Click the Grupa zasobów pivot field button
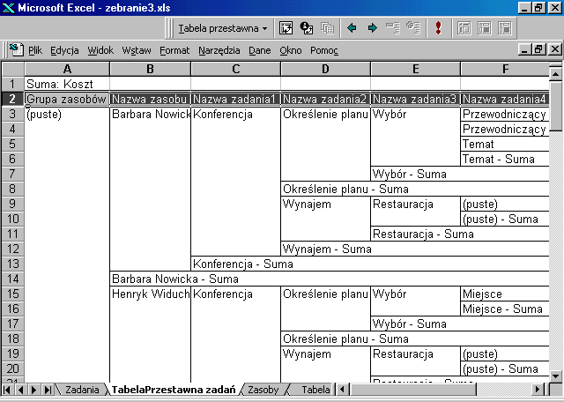Viewport: 564px width, 402px height. [x=67, y=100]
